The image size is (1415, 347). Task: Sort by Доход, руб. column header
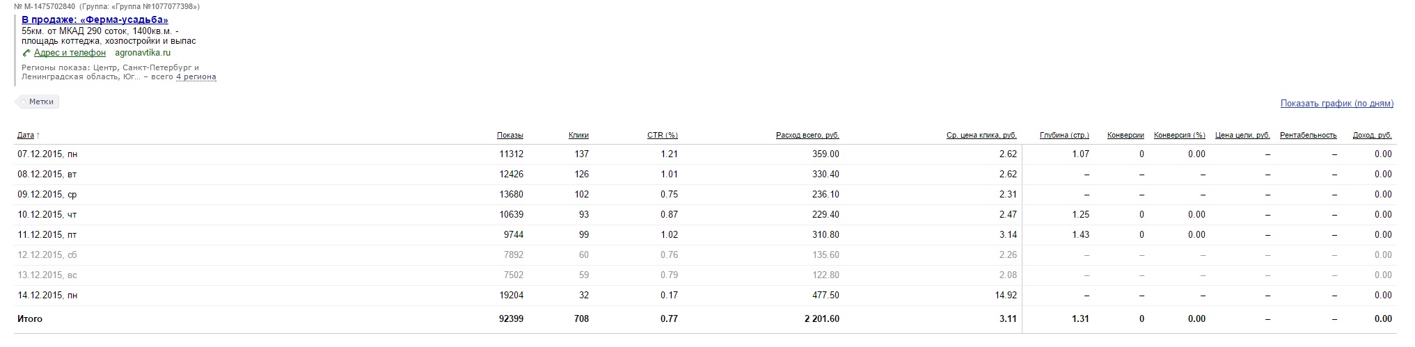tap(1372, 136)
